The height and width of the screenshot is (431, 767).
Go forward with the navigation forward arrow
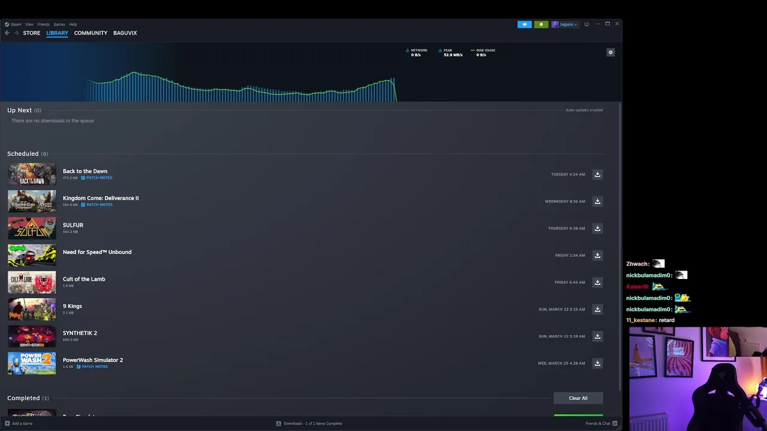16,33
